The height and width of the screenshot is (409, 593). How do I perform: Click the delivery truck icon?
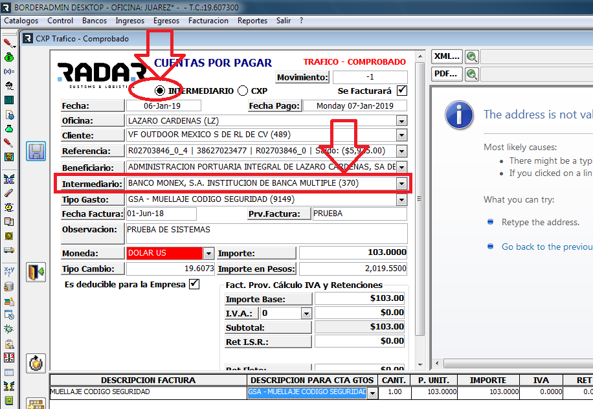[9, 250]
